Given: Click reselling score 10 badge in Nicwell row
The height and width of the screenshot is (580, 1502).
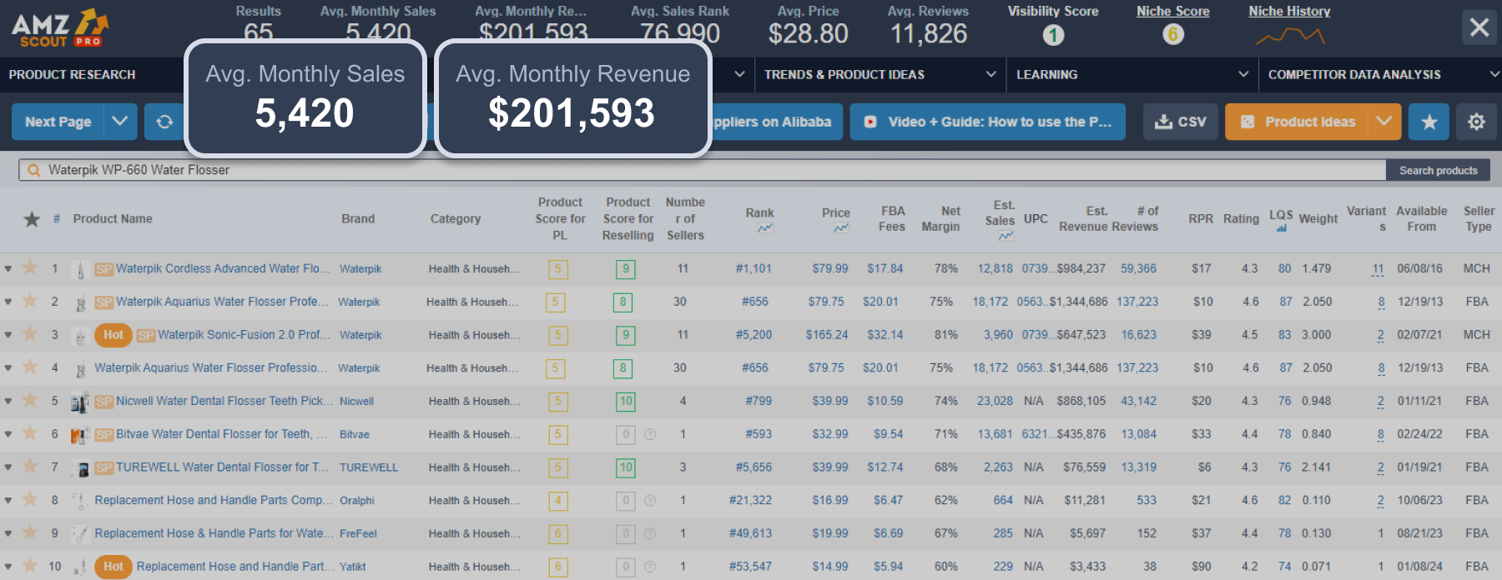Looking at the screenshot, I should coord(626,402).
